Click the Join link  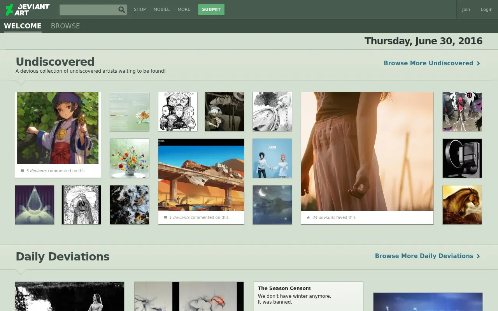(x=466, y=9)
